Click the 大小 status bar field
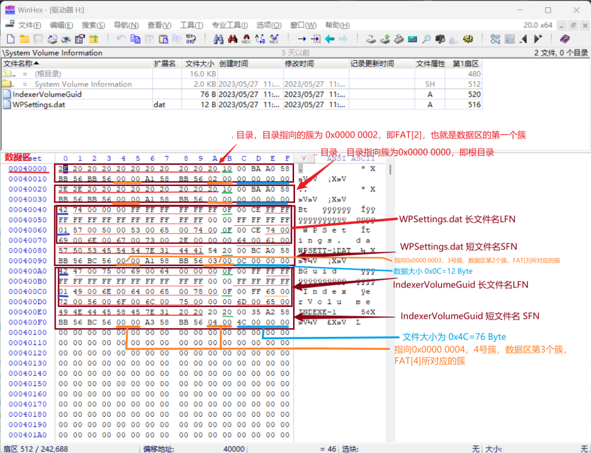 click(x=536, y=449)
